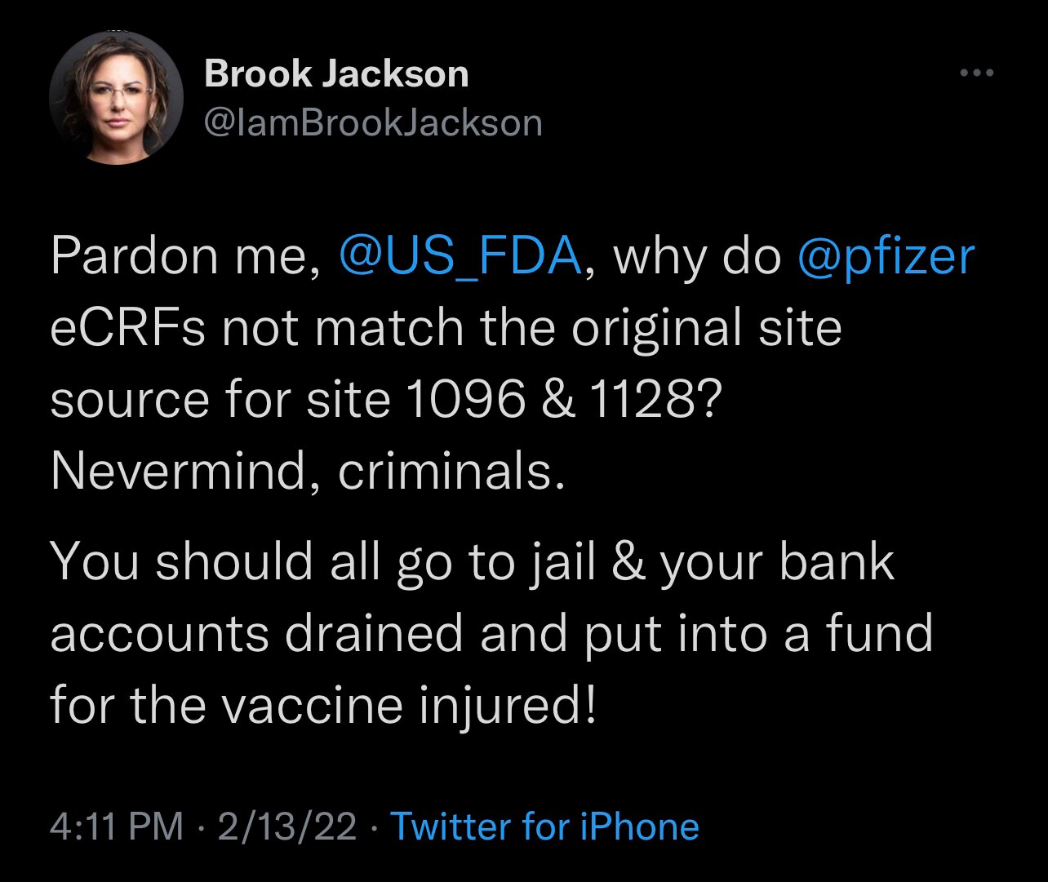Select the display name Brook Jackson
Image resolution: width=1048 pixels, height=882 pixels.
336,73
